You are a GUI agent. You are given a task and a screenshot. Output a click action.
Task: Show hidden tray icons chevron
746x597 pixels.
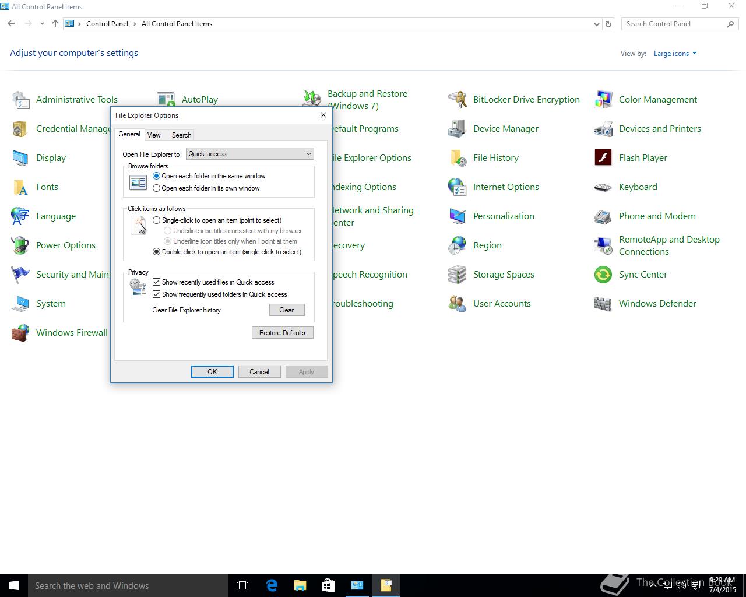(653, 585)
